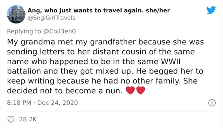Click the word 'grandfather' in the tweet
Image resolution: width=223 pixels, height=128 pixels.
tap(113, 42)
